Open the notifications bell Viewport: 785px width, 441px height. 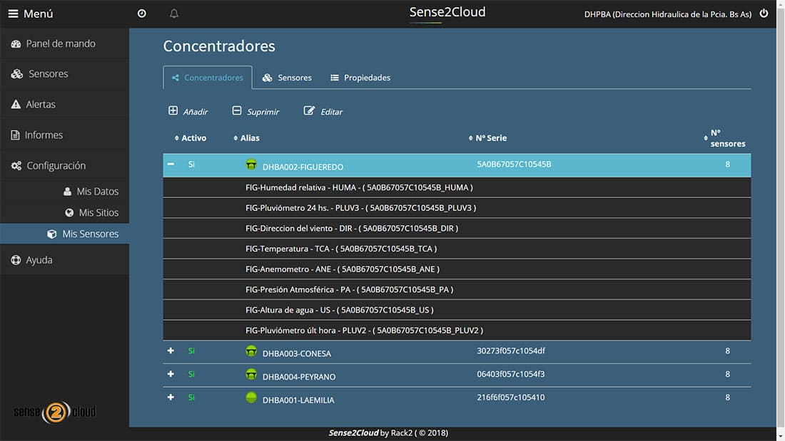pos(173,14)
